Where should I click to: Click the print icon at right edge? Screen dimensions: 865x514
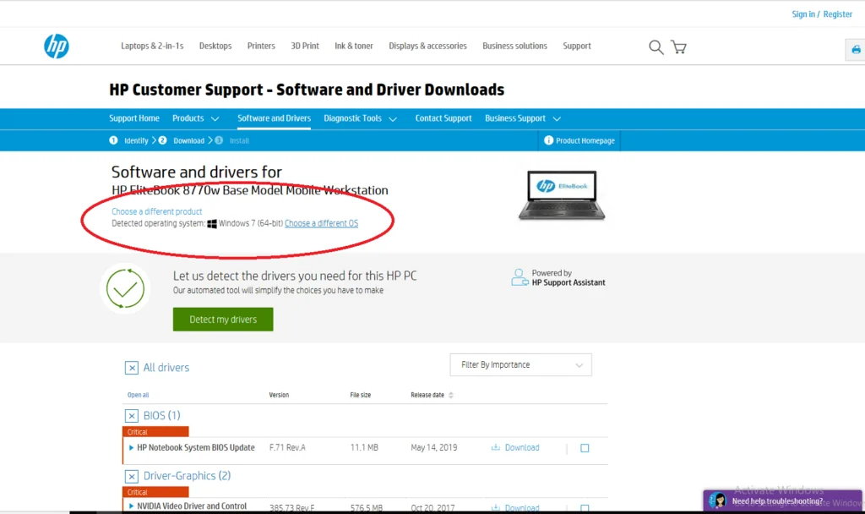[x=856, y=50]
